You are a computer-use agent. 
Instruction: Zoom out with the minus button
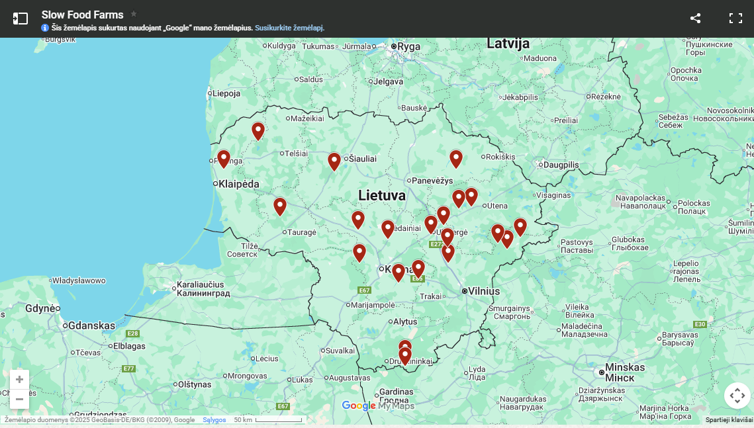pos(20,399)
